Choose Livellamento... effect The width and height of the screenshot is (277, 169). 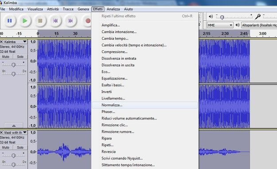145,99
